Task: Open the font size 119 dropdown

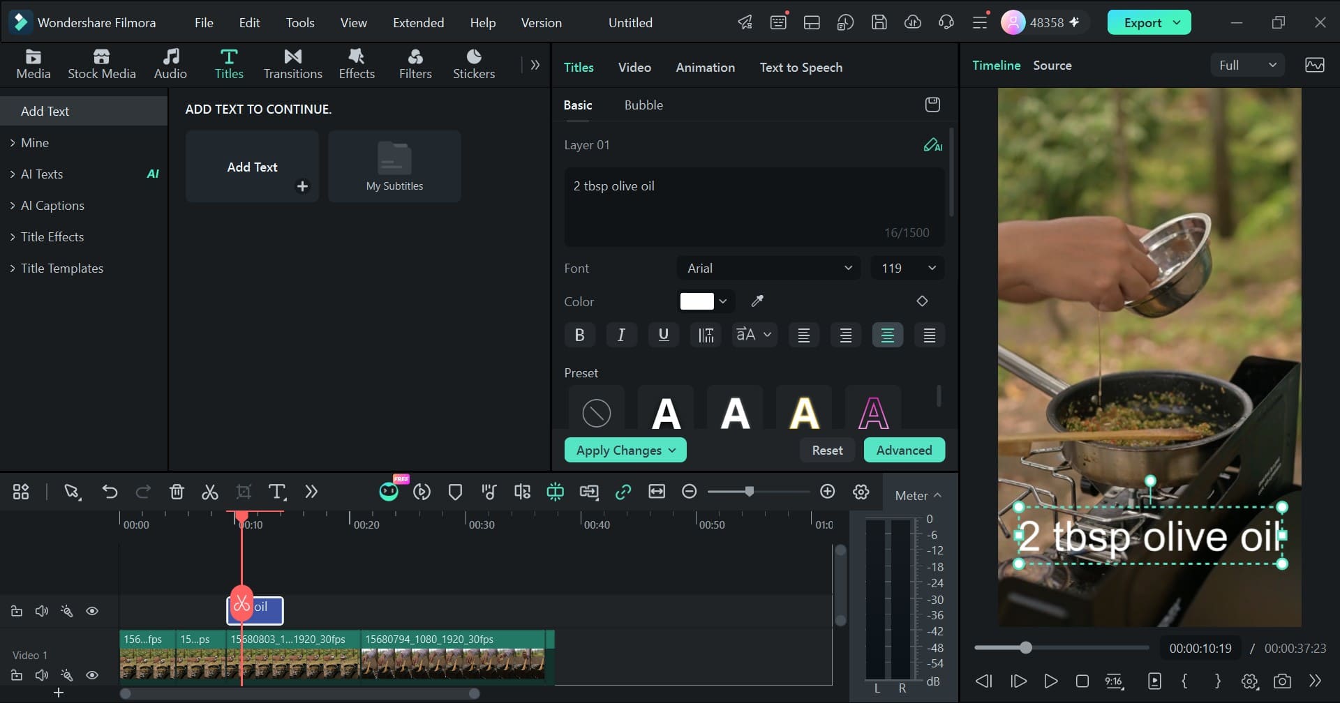Action: tap(907, 268)
